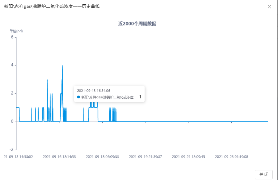Click the y-axis tick label 4
This screenshot has height=180, width=278.
point(12,65)
